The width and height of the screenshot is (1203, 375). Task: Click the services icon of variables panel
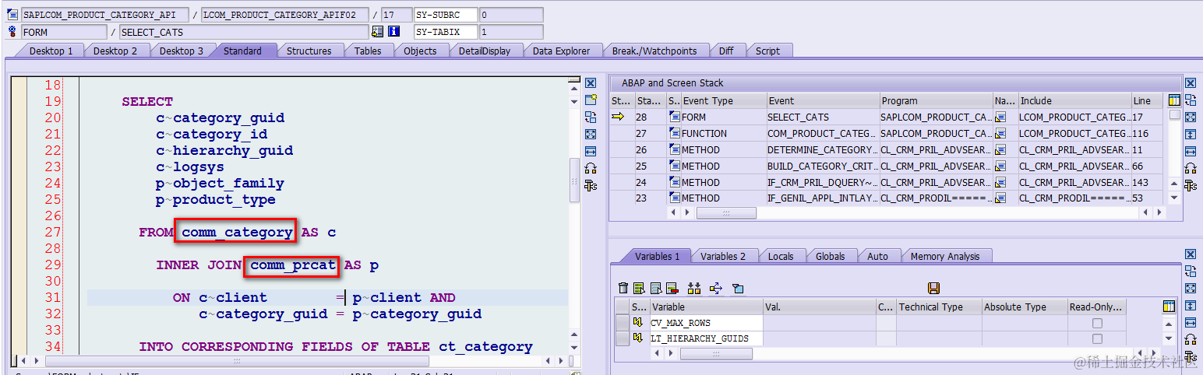pyautogui.click(x=1191, y=356)
